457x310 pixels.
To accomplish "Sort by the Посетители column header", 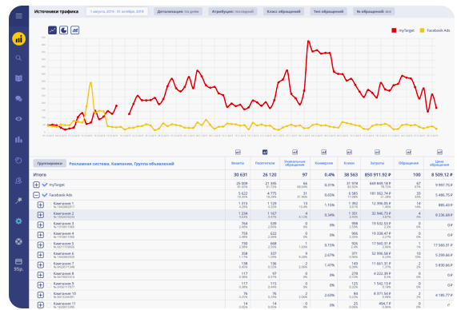I will [x=265, y=163].
